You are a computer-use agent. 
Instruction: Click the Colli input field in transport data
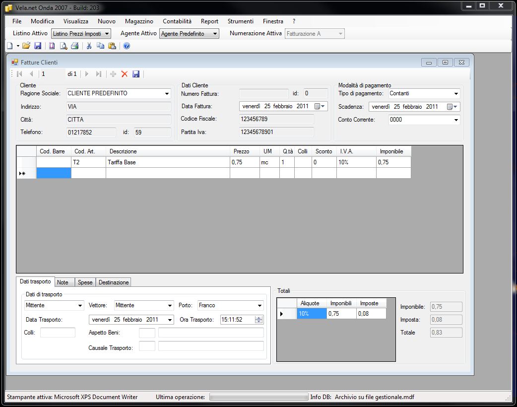click(58, 333)
